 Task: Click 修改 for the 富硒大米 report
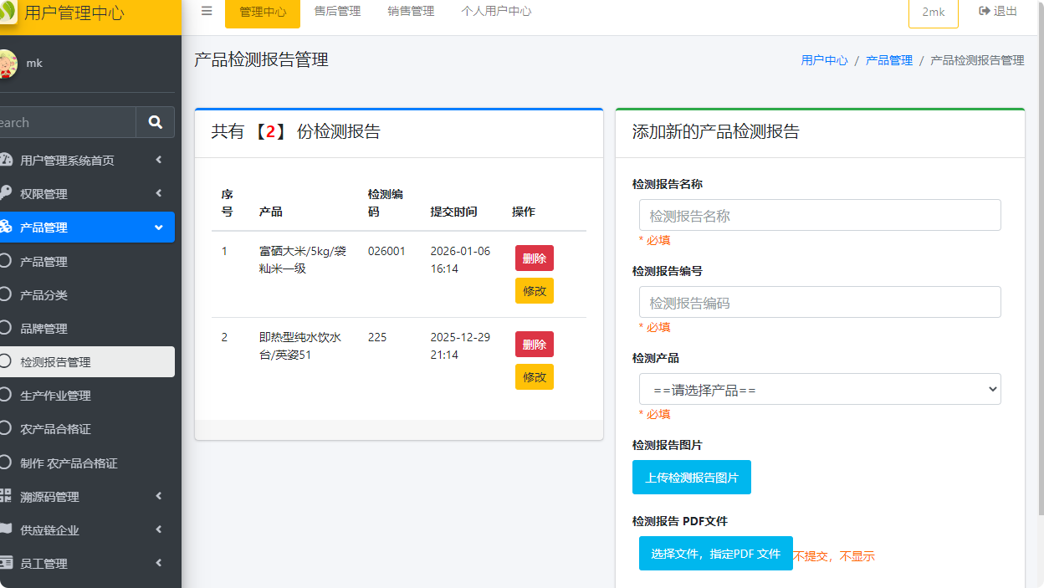tap(535, 291)
